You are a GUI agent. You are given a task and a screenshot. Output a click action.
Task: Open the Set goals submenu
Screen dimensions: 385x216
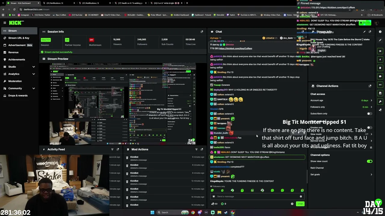341,175
